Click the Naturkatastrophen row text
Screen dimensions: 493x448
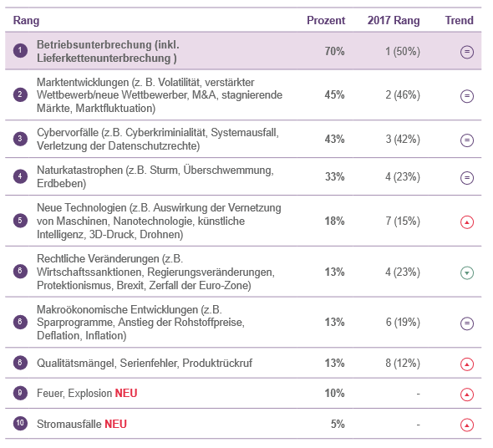(155, 176)
